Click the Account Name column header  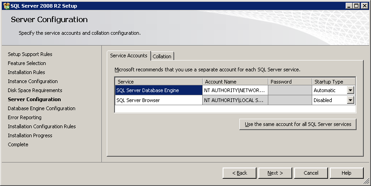pyautogui.click(x=235, y=82)
